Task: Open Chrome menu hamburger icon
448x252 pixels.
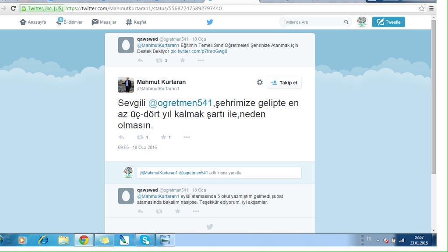Action: coord(431,8)
